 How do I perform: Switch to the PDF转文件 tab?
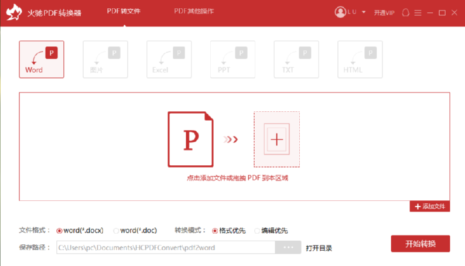(124, 11)
